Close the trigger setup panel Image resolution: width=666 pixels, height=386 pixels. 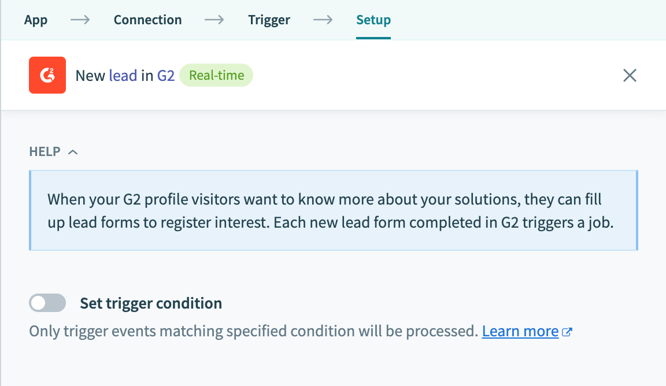coord(630,75)
